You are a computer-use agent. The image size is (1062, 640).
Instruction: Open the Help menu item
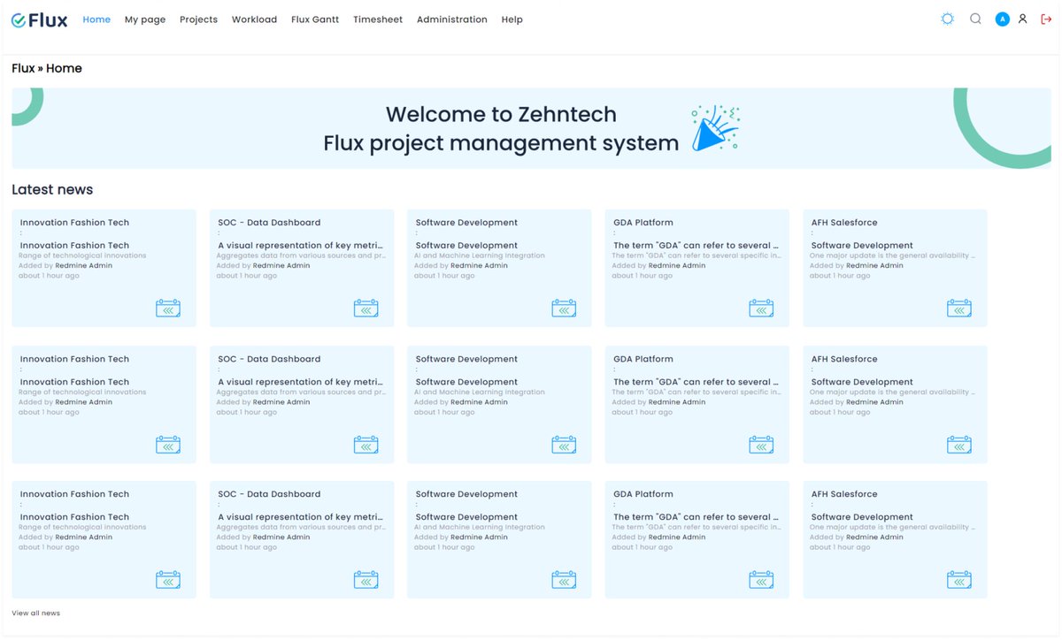512,19
